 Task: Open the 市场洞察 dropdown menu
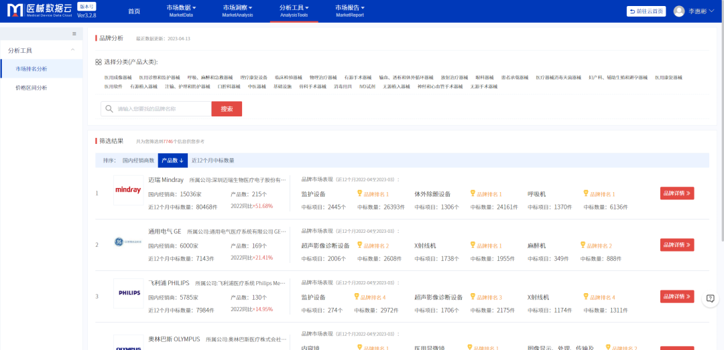[237, 11]
